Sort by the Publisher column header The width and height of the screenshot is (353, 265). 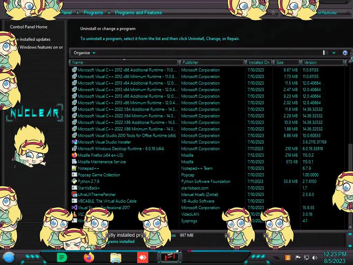click(212, 62)
